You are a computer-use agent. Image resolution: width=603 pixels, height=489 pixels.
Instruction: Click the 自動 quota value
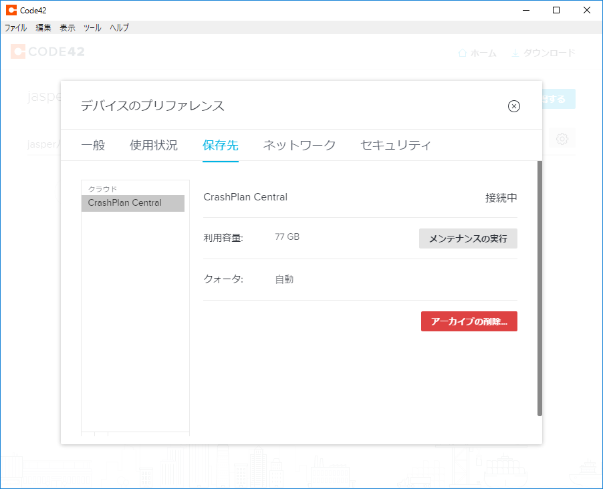tap(284, 279)
